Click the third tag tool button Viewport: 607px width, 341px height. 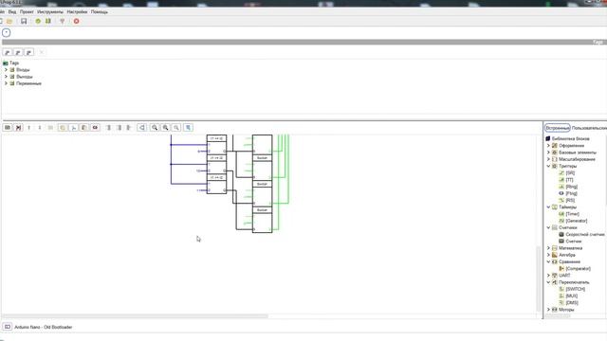coord(28,52)
